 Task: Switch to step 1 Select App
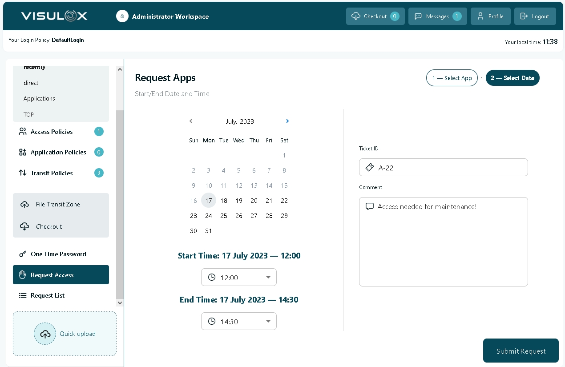pos(452,78)
